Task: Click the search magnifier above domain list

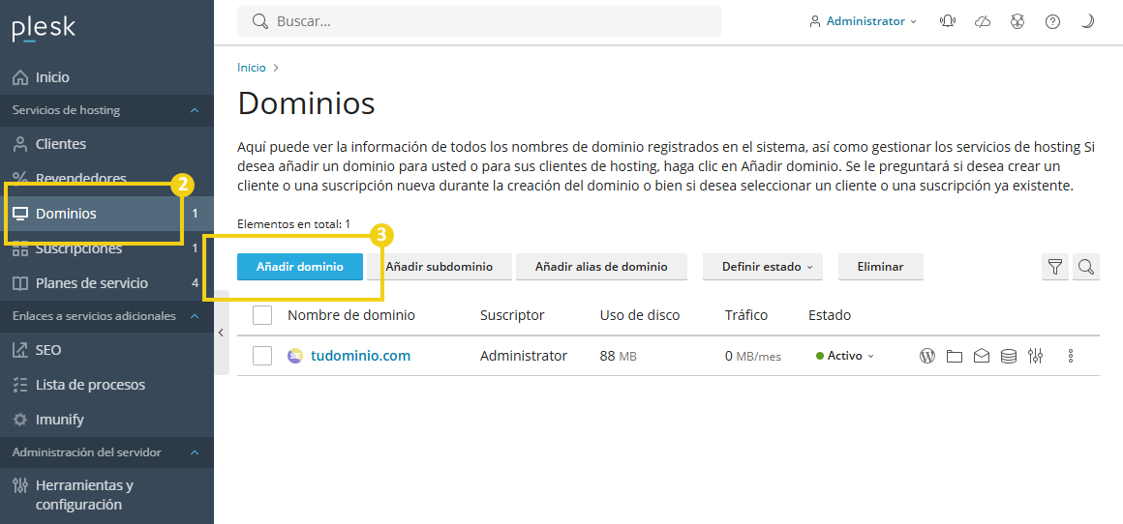Action: 1086,267
